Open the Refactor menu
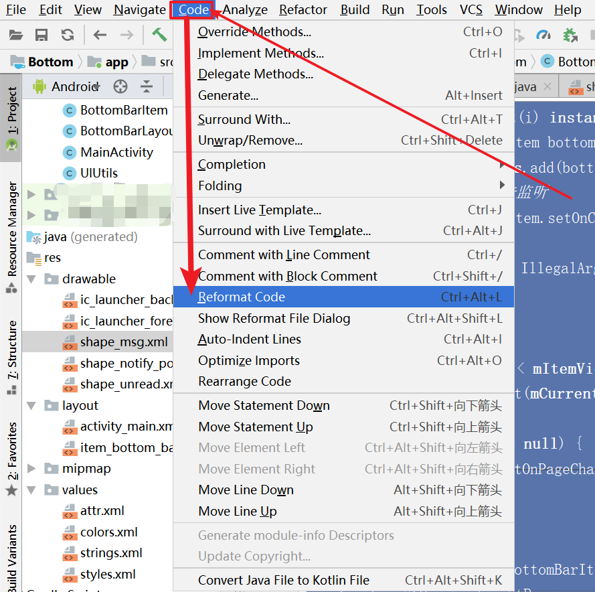This screenshot has height=592, width=595. click(303, 10)
